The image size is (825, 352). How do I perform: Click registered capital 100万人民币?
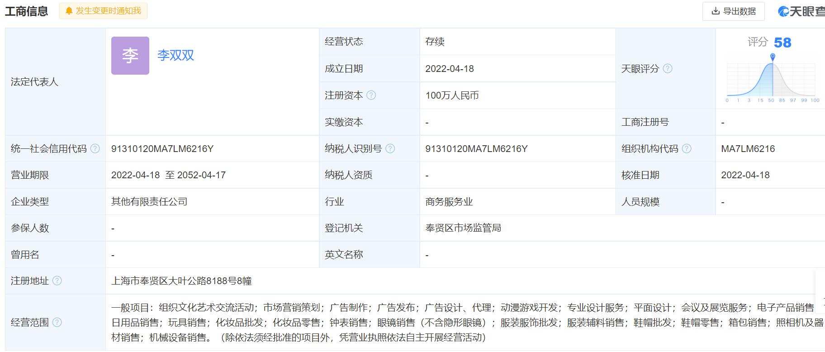pyautogui.click(x=452, y=95)
